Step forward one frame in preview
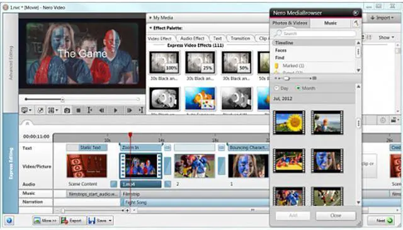The height and width of the screenshot is (230, 403). click(x=129, y=110)
